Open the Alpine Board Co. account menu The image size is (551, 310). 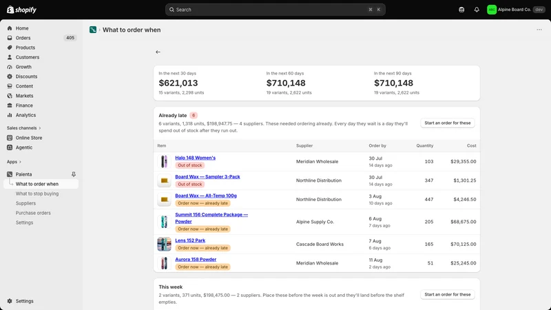(516, 10)
